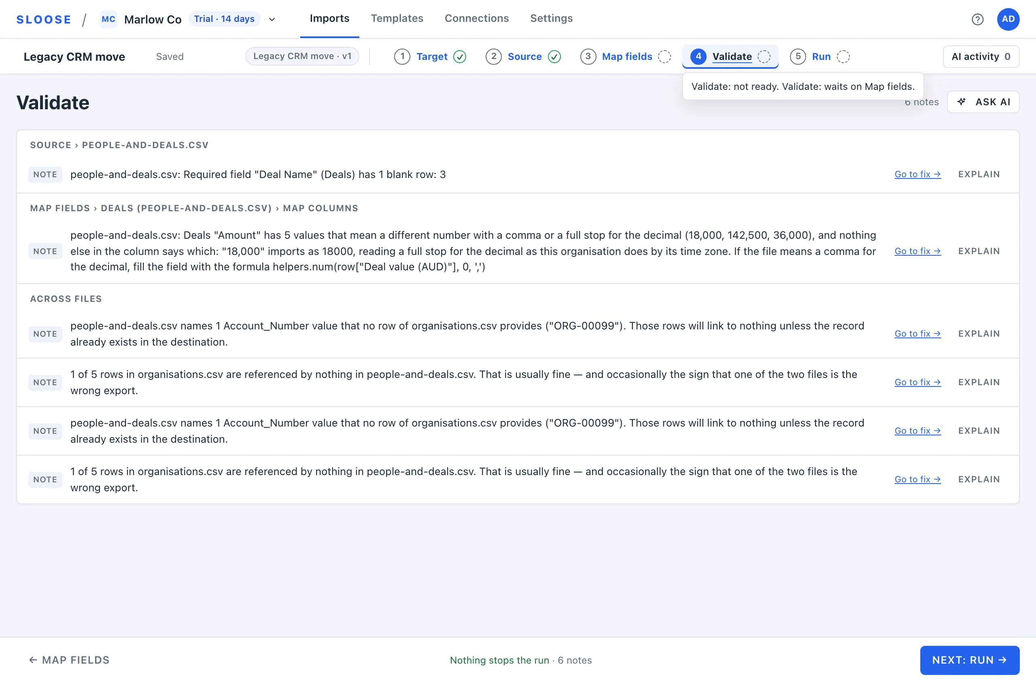Click the ACROSS FILES section heading
The width and height of the screenshot is (1036, 696).
(66, 299)
